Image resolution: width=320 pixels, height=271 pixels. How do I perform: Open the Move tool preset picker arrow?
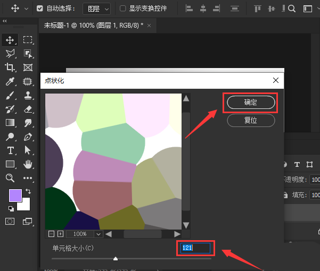(x=26, y=9)
